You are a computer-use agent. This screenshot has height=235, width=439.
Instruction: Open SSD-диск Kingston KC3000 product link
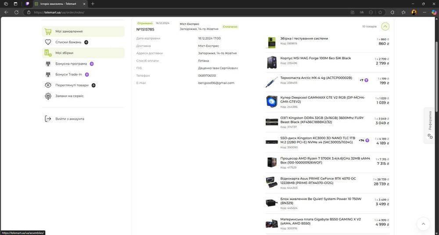point(318,140)
